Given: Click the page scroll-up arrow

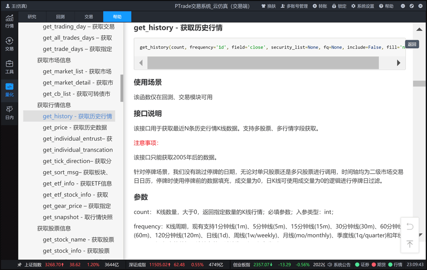Looking at the screenshot, I should click(419, 29).
